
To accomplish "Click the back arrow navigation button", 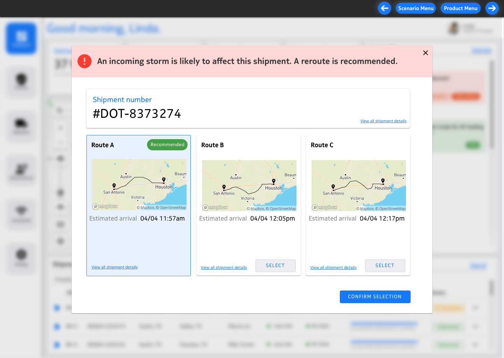I will (385, 8).
